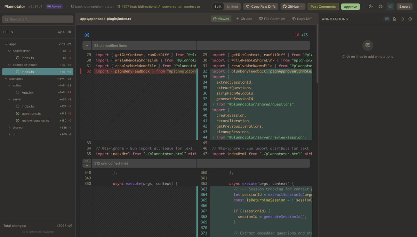Click the document icon in the Annotations header

[x=394, y=19]
